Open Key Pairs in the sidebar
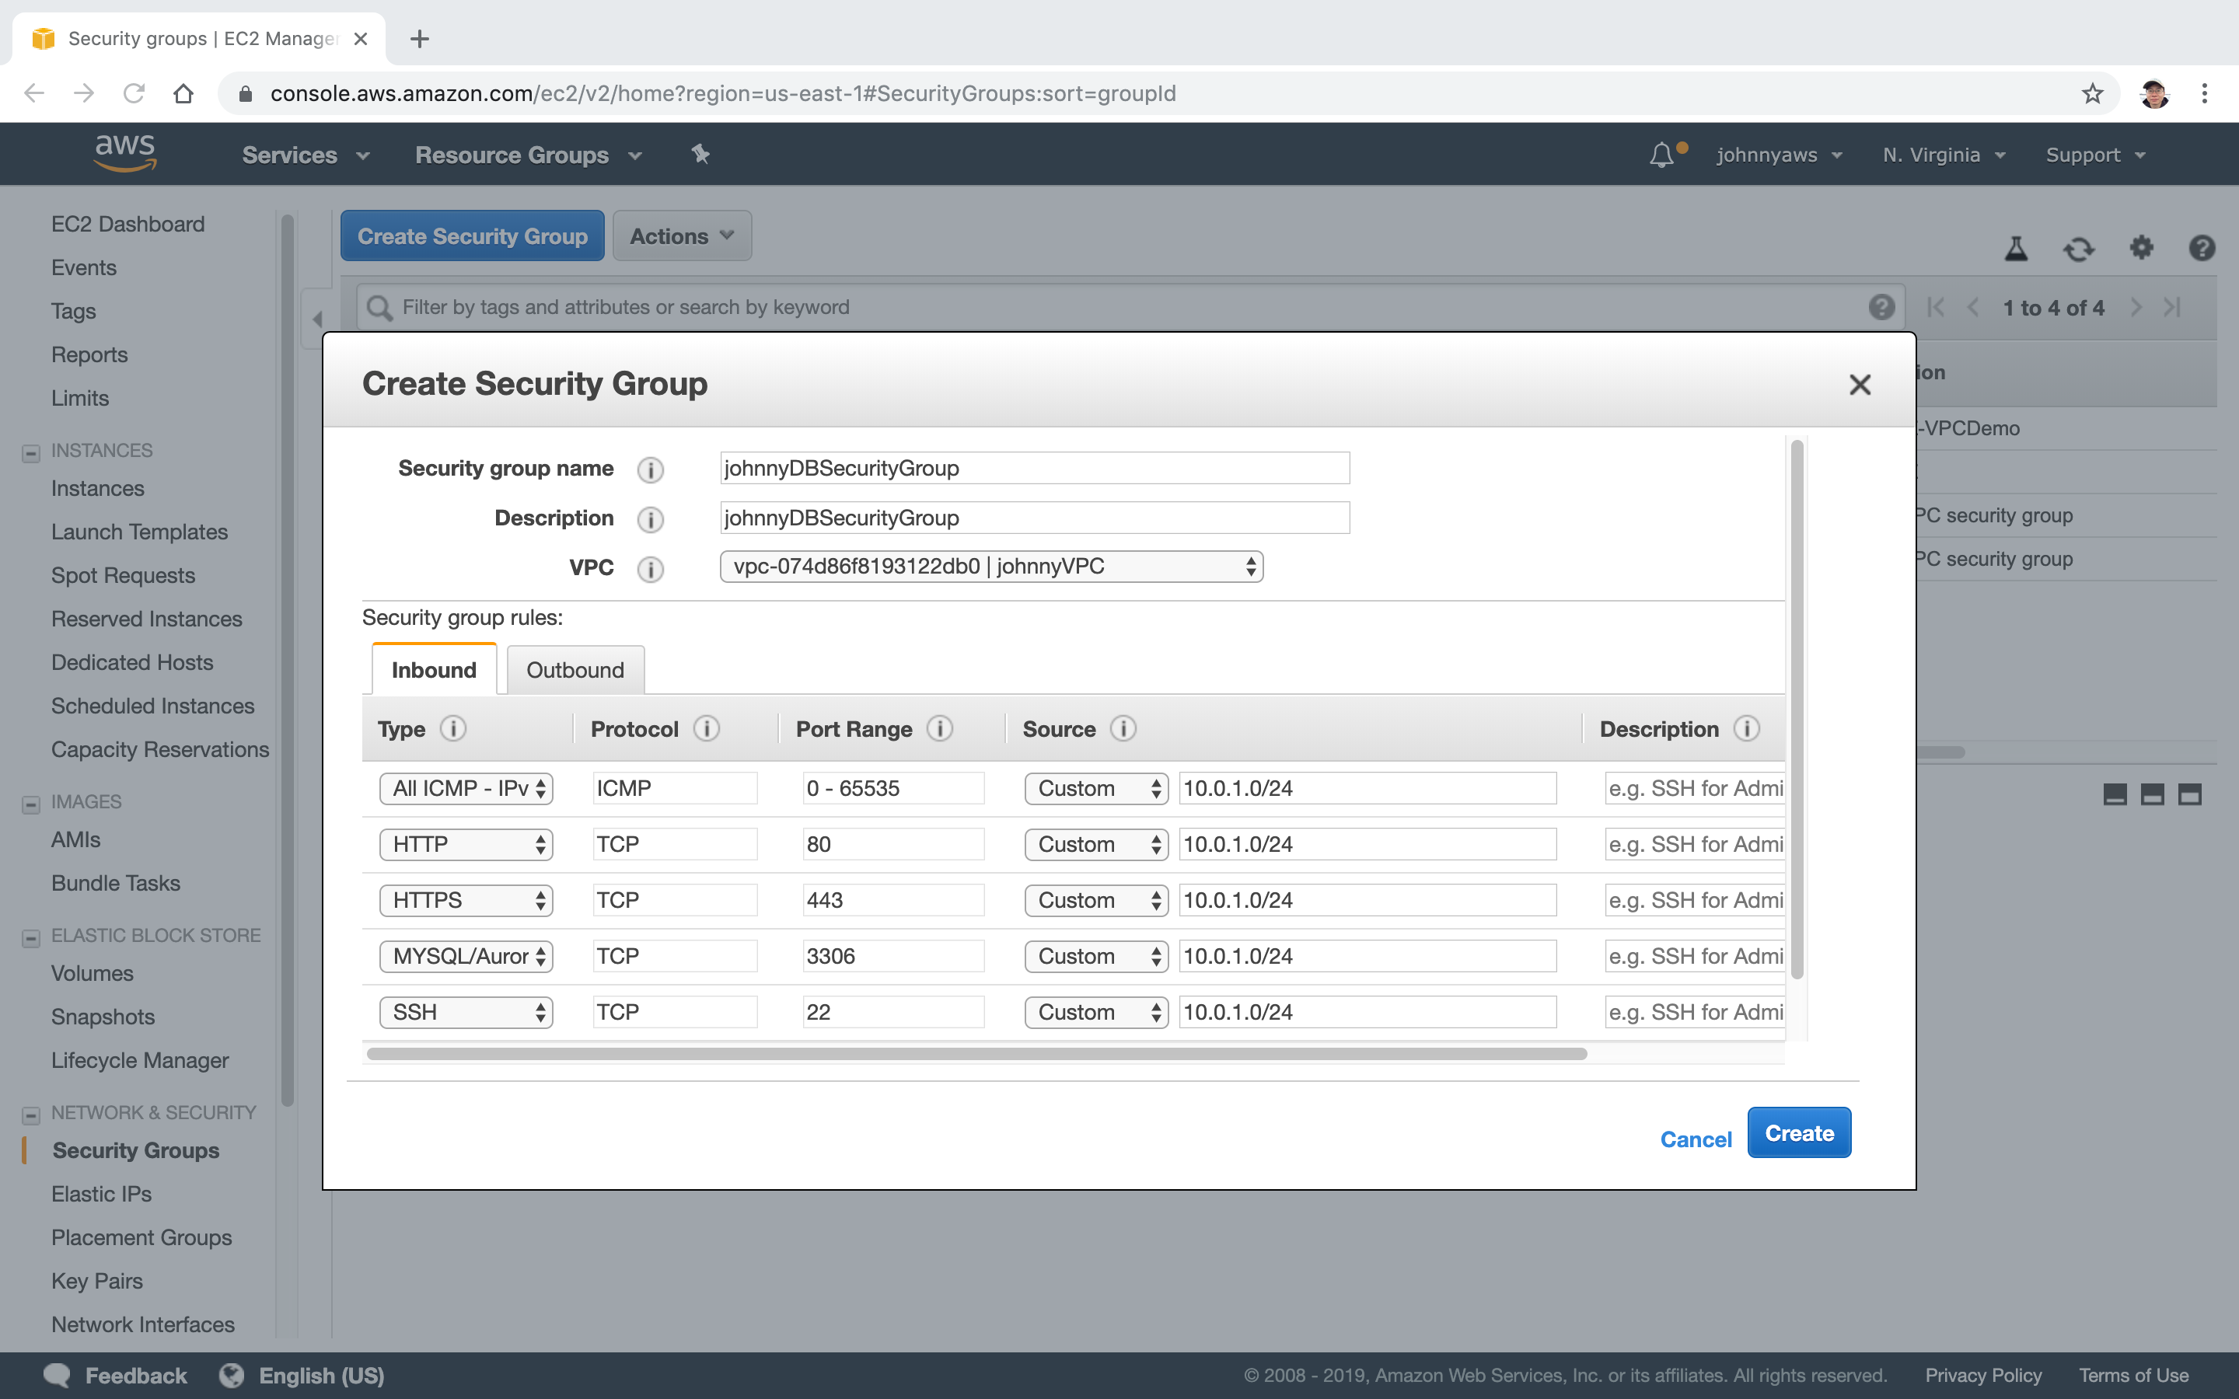This screenshot has height=1399, width=2239. click(x=97, y=1281)
